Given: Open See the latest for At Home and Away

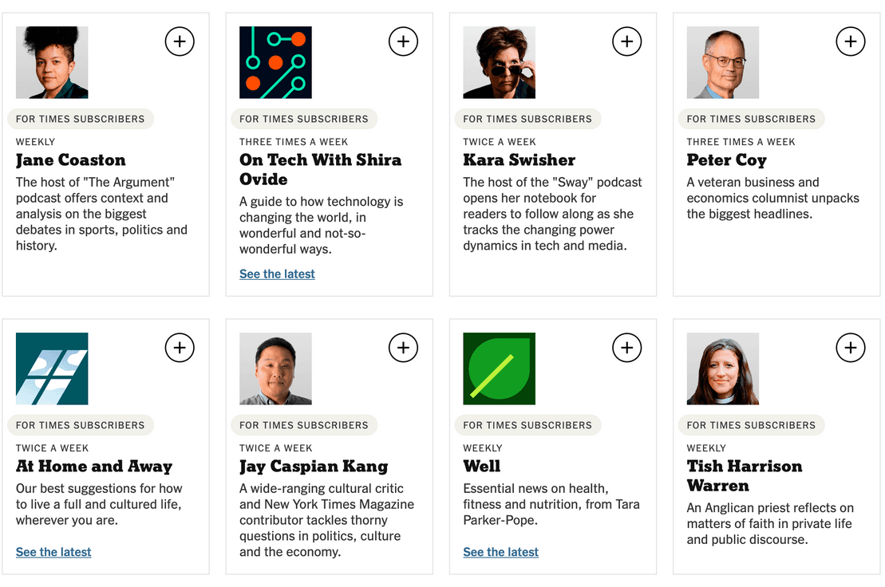Looking at the screenshot, I should coord(53,552).
